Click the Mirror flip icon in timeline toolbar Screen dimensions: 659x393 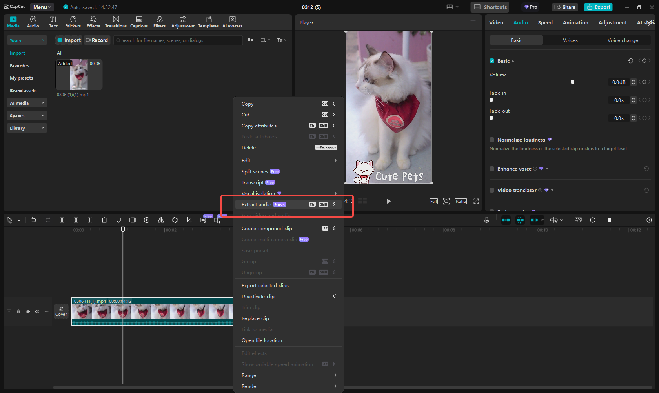point(161,220)
